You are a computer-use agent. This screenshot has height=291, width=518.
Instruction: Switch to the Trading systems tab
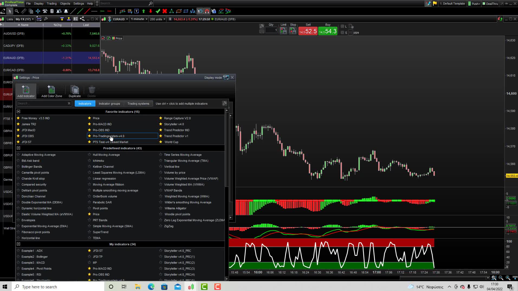(x=138, y=103)
